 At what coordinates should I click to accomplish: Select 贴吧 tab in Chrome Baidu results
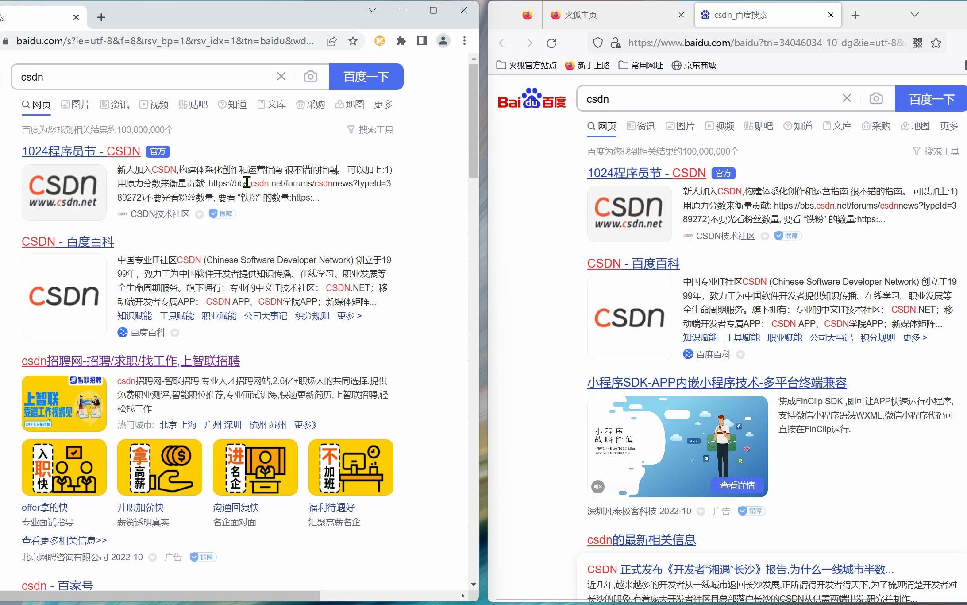pyautogui.click(x=193, y=105)
